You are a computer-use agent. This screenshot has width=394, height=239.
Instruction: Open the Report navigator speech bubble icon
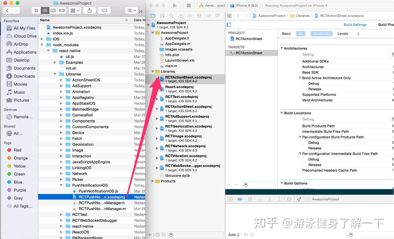218,16
